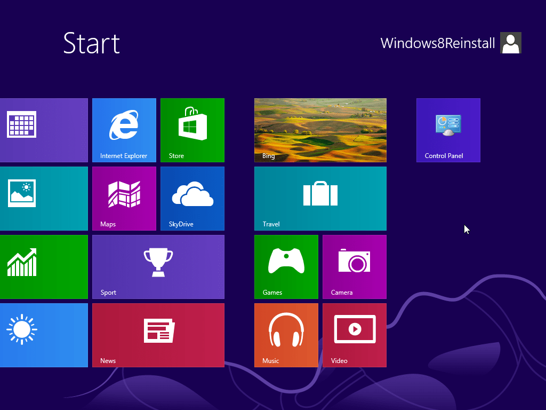Open Internet Explorer
The height and width of the screenshot is (410, 546).
(124, 130)
